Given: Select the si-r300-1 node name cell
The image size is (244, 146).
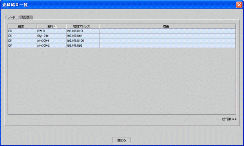Looking at the screenshot, I should coord(52,41).
